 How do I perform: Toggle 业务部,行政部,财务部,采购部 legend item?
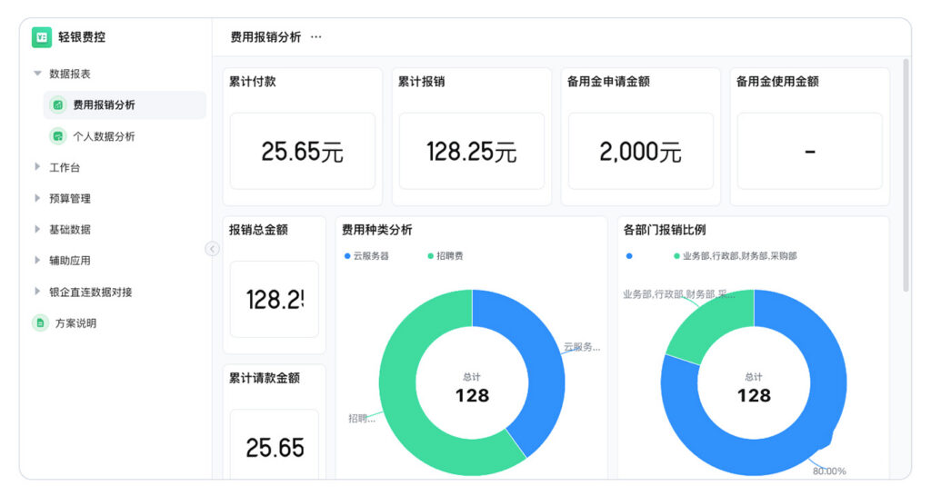coord(735,256)
